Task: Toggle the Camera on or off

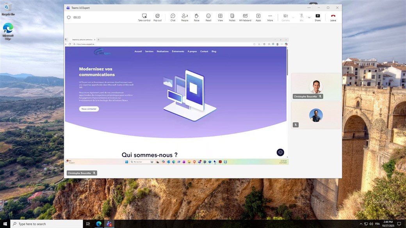Action: (x=285, y=17)
